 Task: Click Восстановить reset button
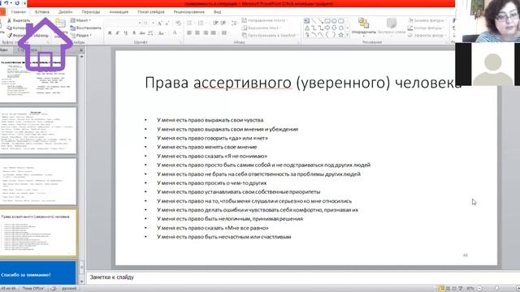click(x=86, y=28)
